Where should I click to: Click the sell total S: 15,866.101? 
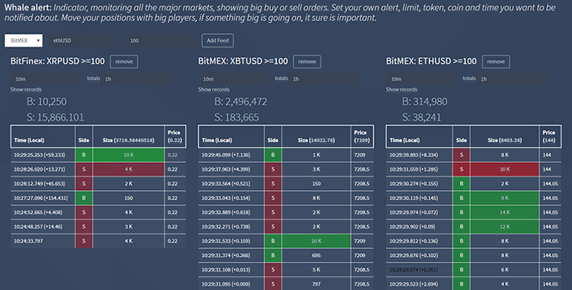55,117
